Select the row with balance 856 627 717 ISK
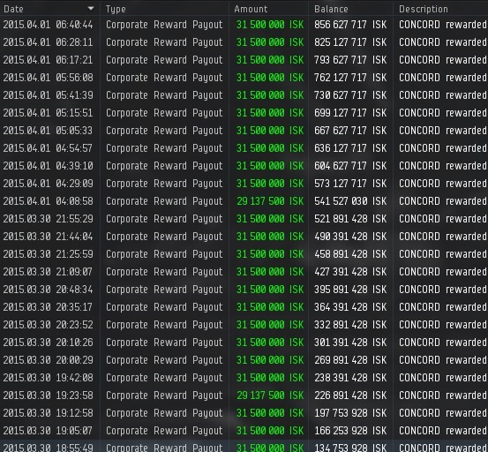Image resolution: width=488 pixels, height=452 pixels. pyautogui.click(x=244, y=25)
